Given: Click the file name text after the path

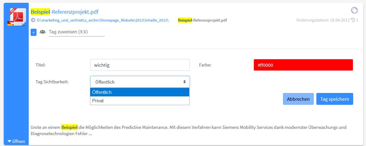Looking at the screenshot, I should [202, 20].
